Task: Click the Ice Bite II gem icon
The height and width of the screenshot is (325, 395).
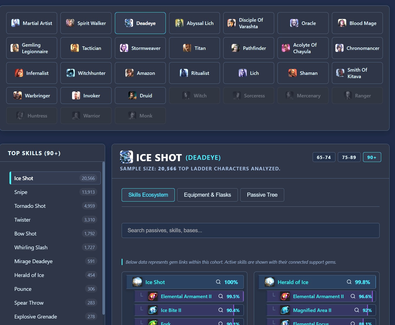Action: [153, 310]
